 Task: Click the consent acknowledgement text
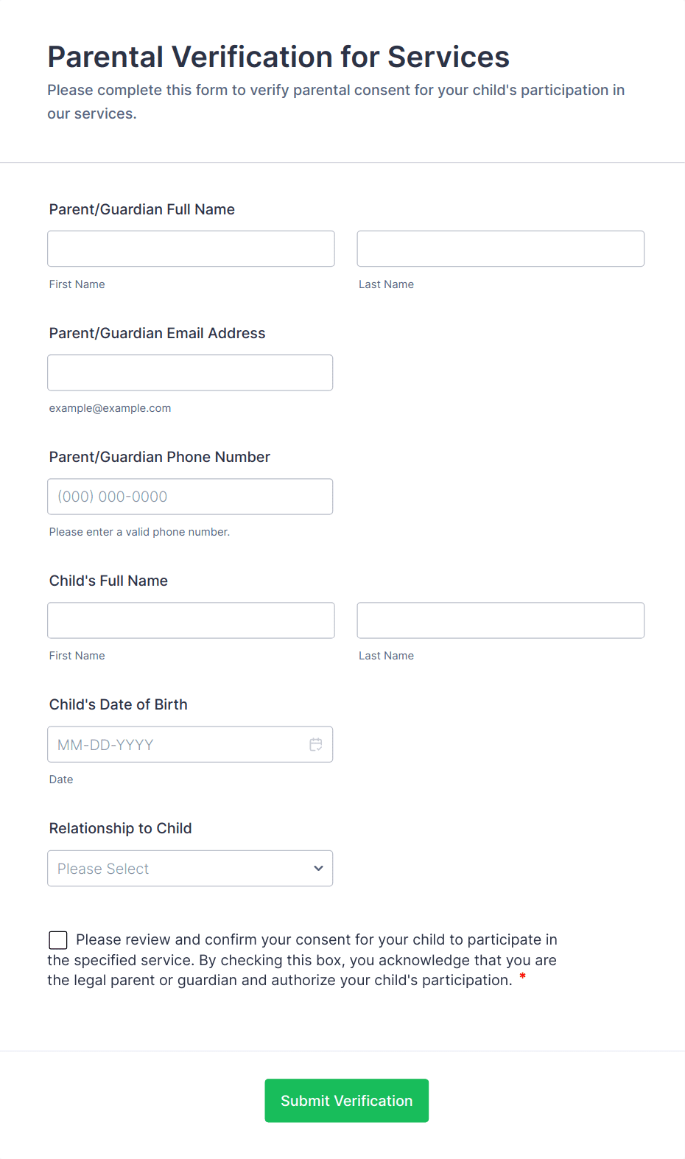click(x=302, y=960)
